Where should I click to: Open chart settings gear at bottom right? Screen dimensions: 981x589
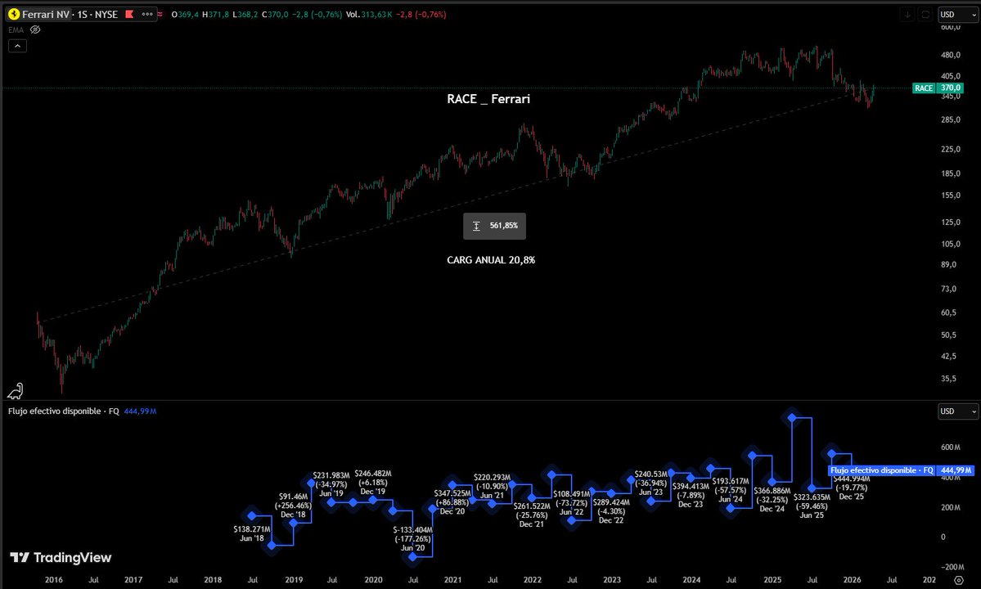coord(958,580)
